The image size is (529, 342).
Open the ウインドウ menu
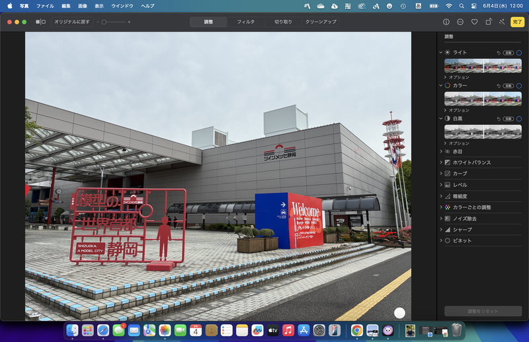click(x=122, y=6)
